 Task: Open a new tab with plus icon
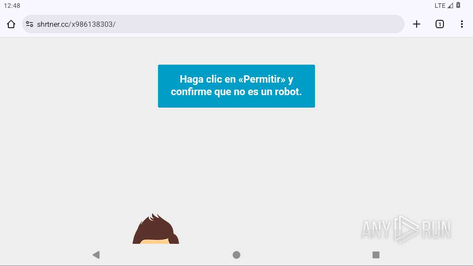417,24
